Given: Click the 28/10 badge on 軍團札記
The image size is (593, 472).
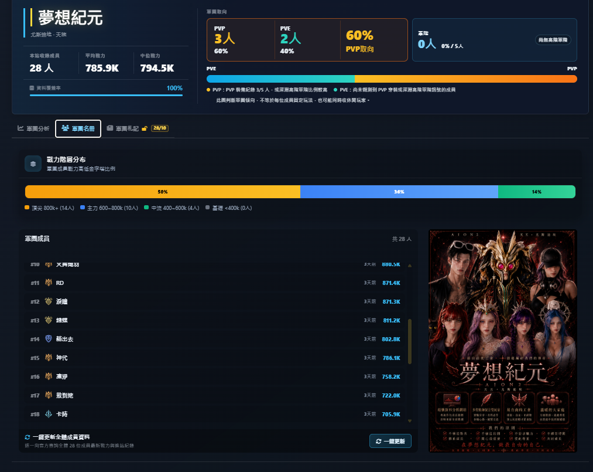Looking at the screenshot, I should [160, 128].
